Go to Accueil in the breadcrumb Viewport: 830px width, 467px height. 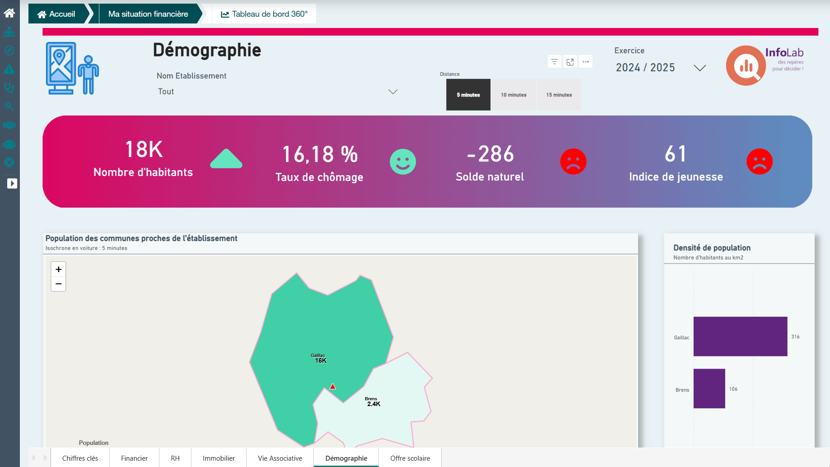click(x=57, y=14)
